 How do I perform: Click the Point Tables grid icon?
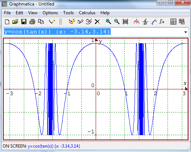[173, 22]
